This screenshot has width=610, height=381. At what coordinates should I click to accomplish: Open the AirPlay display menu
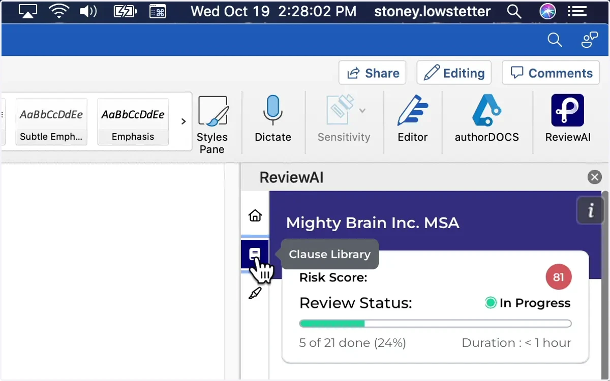pos(28,11)
